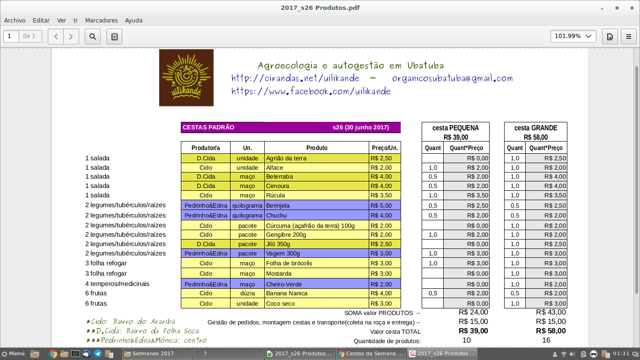Click the page number input field

11,36
